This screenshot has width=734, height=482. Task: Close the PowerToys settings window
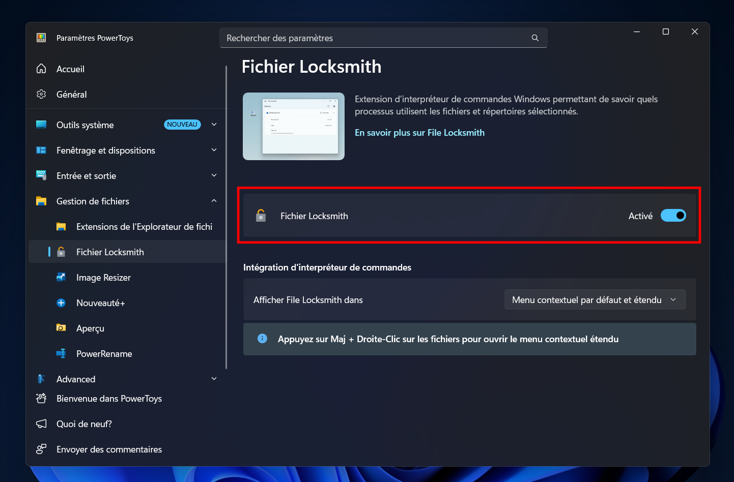[x=694, y=32]
